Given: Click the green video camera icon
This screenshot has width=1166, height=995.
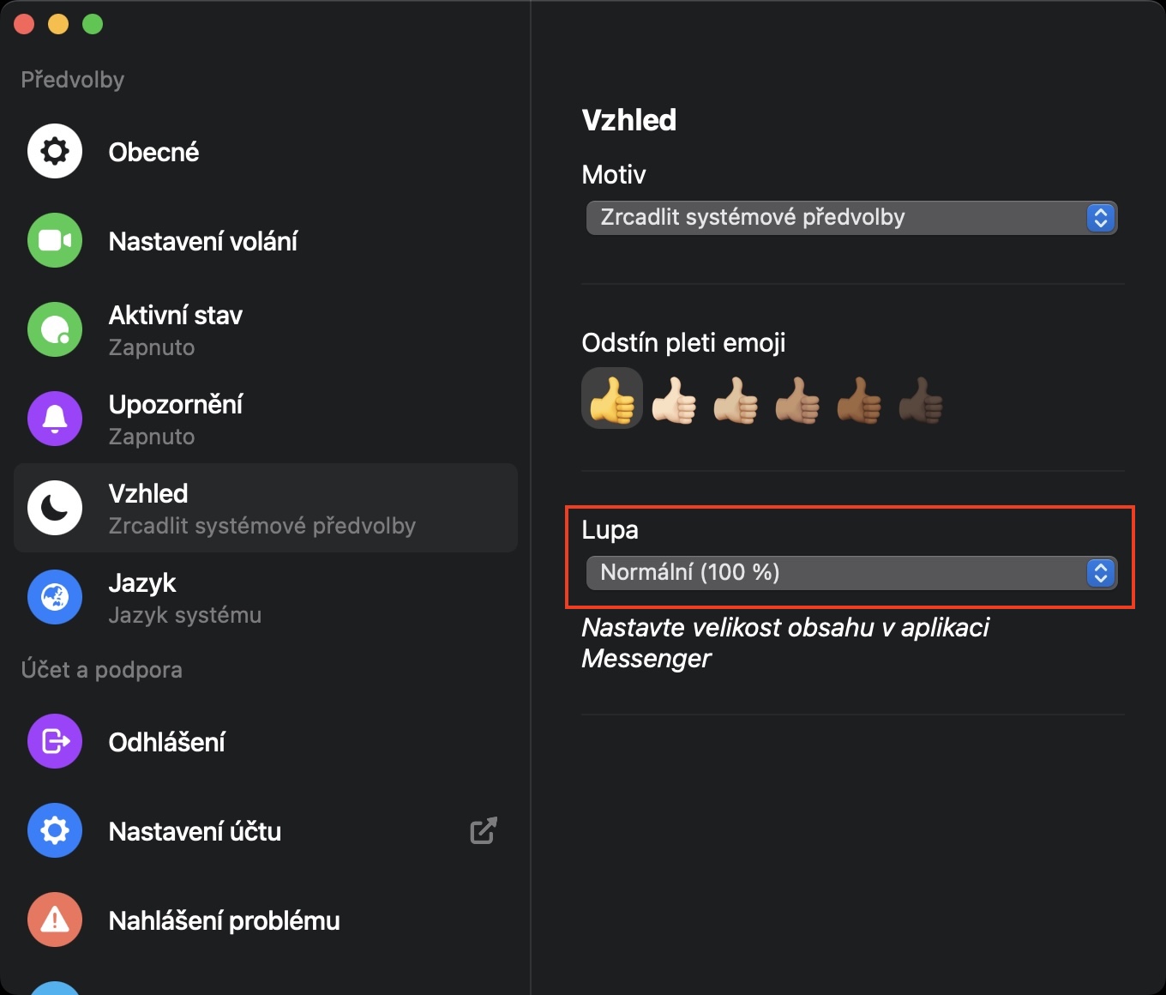Looking at the screenshot, I should (55, 241).
